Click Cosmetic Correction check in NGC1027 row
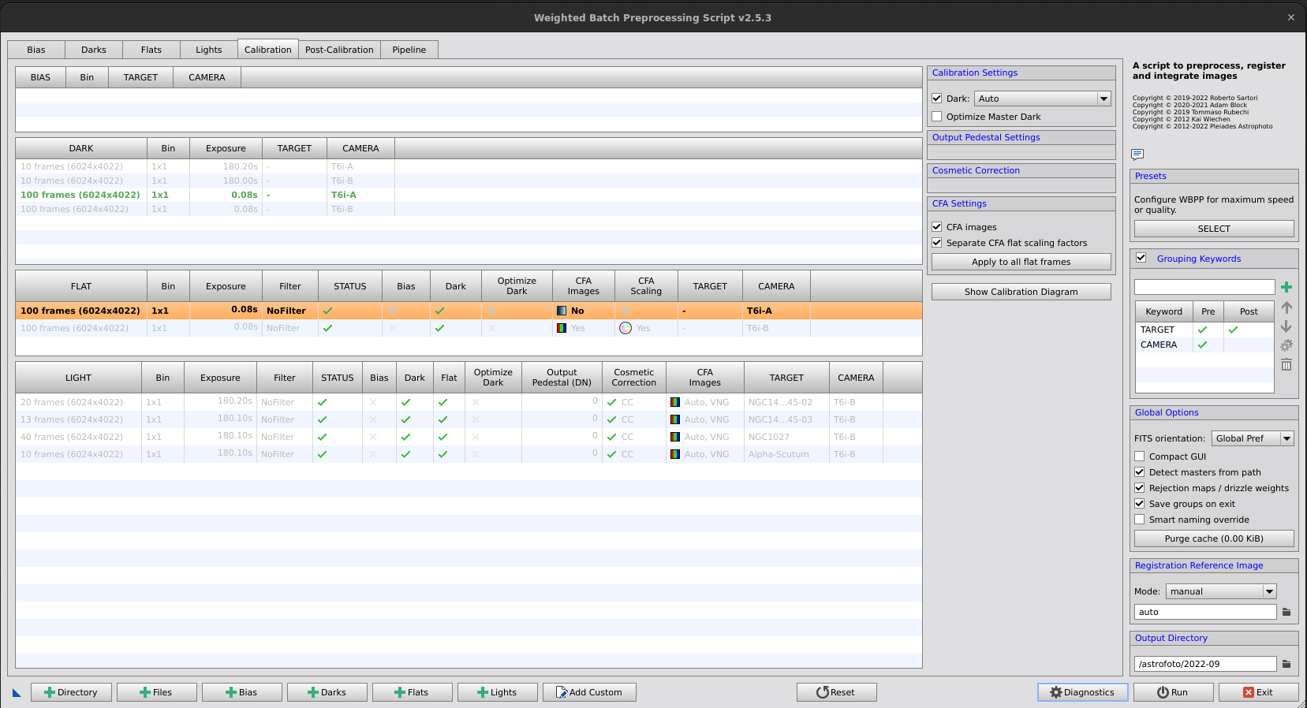Image resolution: width=1307 pixels, height=708 pixels. pos(612,437)
